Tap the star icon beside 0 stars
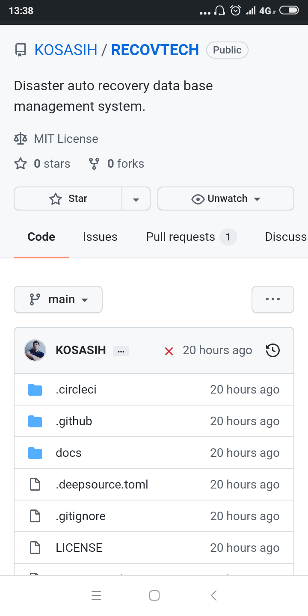Image resolution: width=308 pixels, height=616 pixels. [21, 163]
